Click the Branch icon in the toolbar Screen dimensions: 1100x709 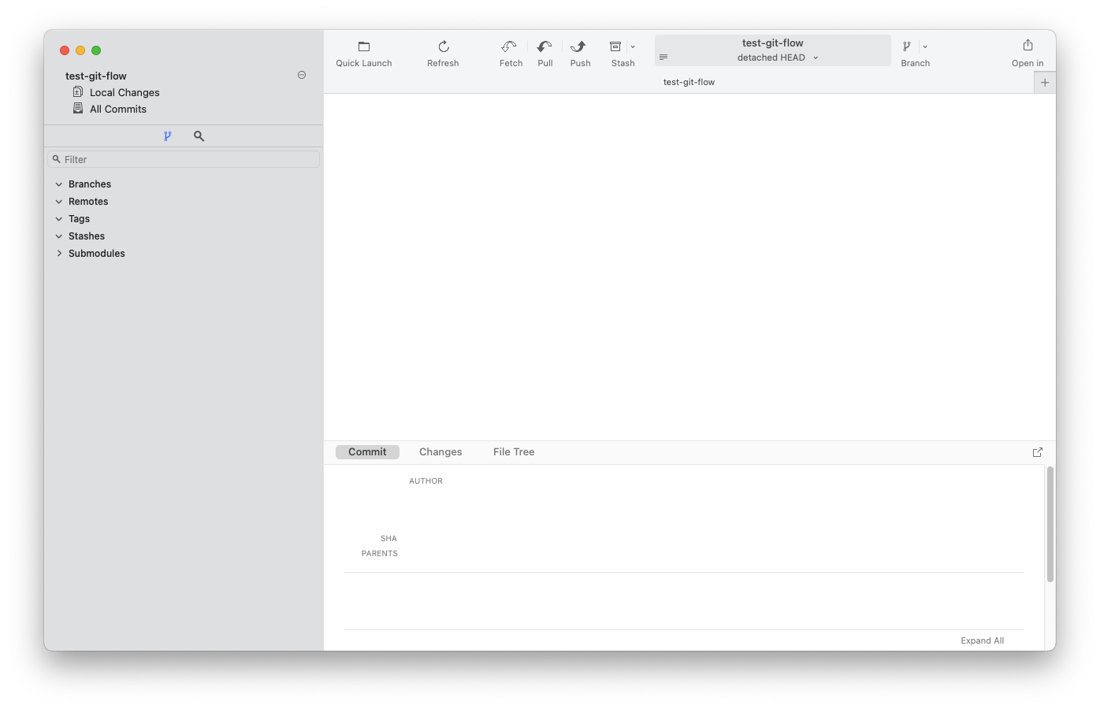click(x=908, y=46)
